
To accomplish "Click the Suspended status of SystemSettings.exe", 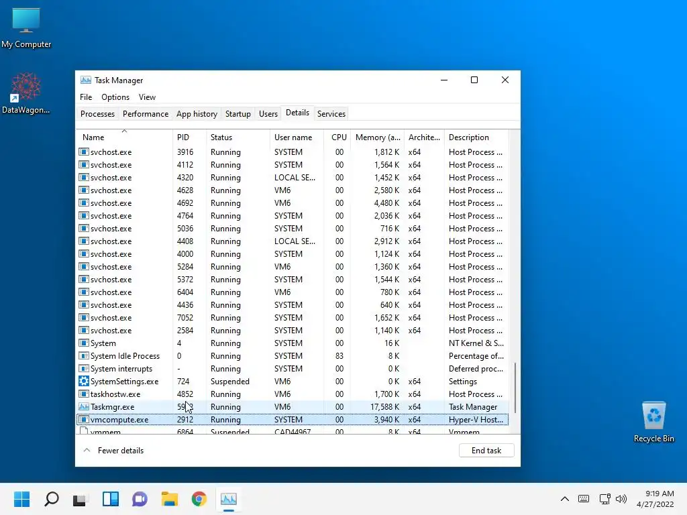I will click(x=230, y=382).
